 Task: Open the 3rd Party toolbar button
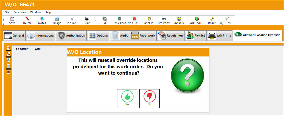pyautogui.click(x=164, y=21)
